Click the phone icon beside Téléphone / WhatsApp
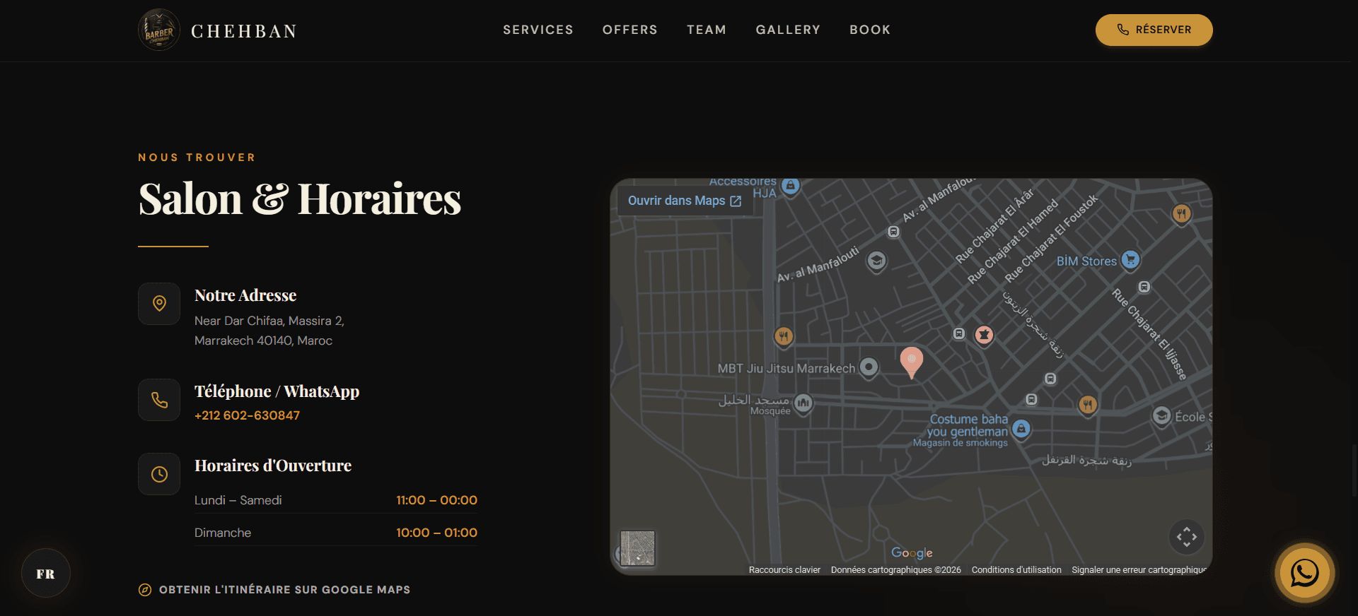The height and width of the screenshot is (616, 1358). (x=159, y=400)
